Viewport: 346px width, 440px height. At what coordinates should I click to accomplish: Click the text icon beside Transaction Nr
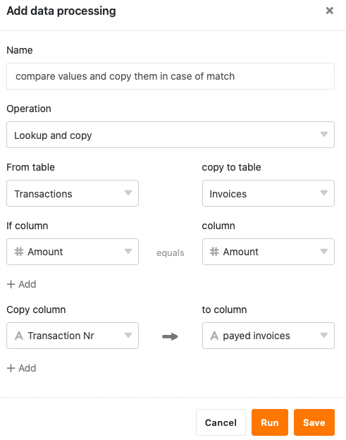pos(19,336)
